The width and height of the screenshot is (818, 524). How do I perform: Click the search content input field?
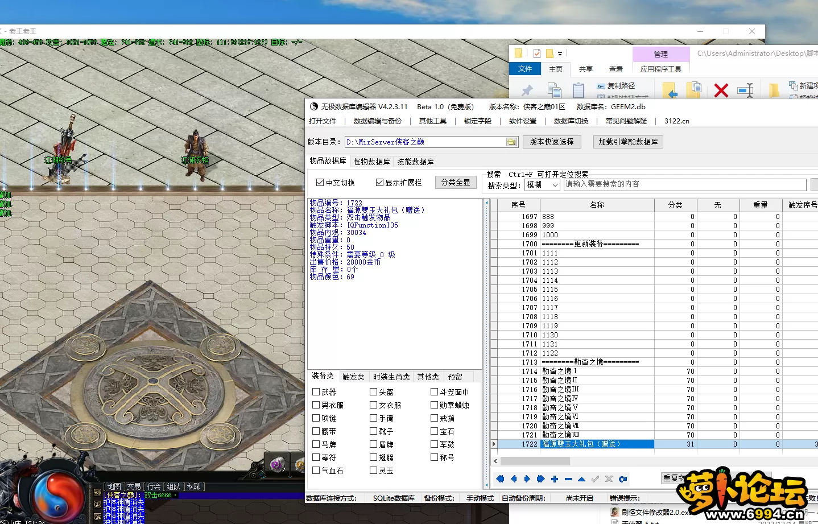[x=685, y=184]
